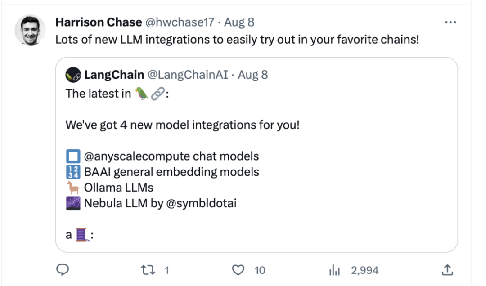The height and width of the screenshot is (286, 486).
Task: Click the LangChain round avatar icon
Action: pyautogui.click(x=73, y=75)
